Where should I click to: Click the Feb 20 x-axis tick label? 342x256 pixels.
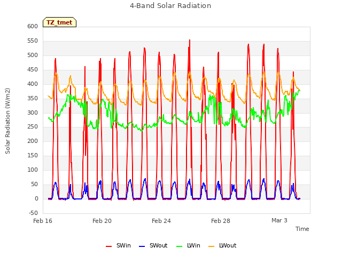102,221
